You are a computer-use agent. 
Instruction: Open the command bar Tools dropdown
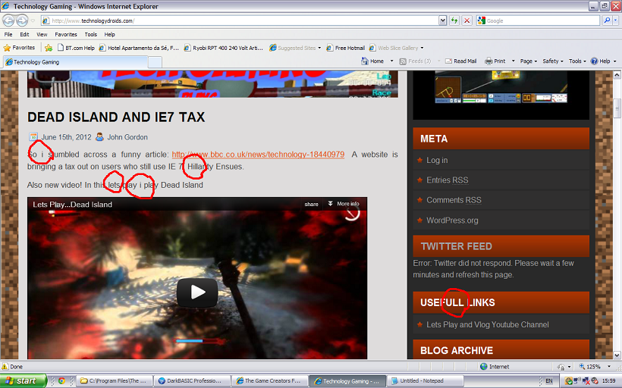577,61
